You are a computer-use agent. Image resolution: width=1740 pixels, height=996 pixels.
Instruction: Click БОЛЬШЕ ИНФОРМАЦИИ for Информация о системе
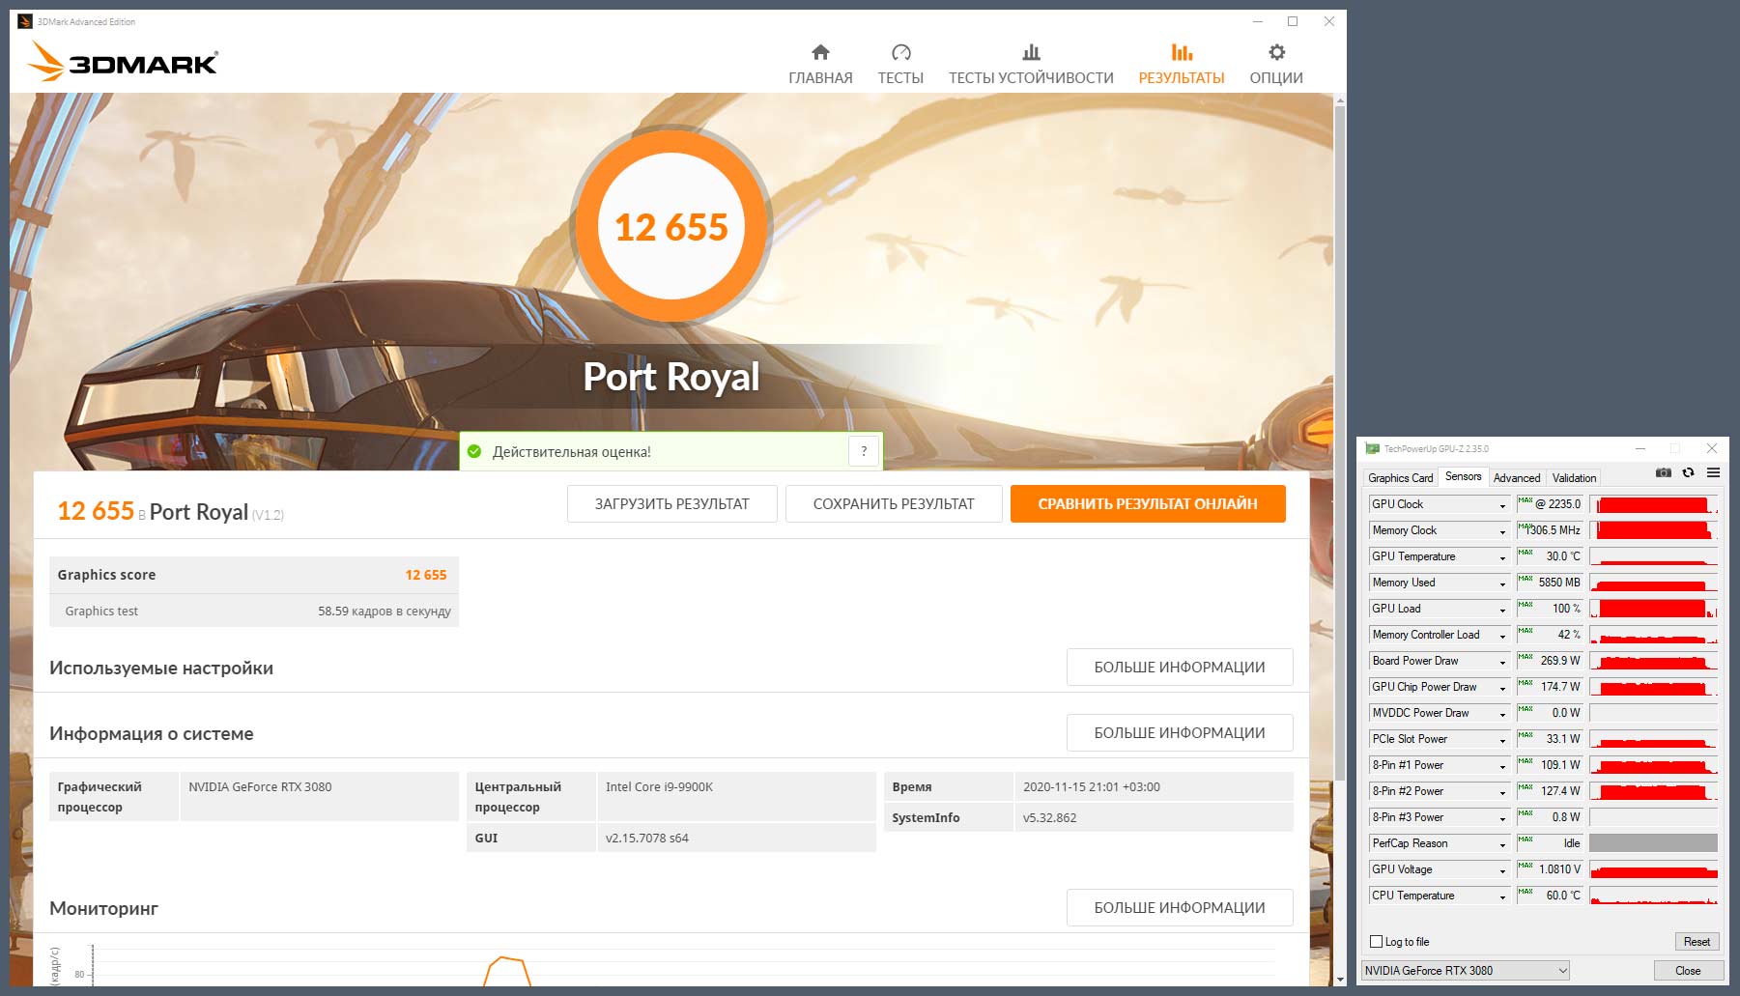1180,732
